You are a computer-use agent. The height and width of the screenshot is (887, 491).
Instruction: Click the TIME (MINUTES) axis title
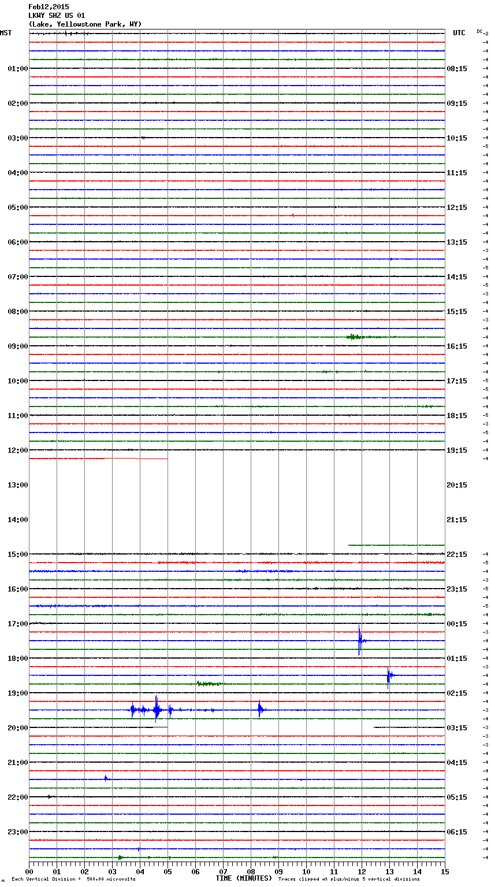244,878
